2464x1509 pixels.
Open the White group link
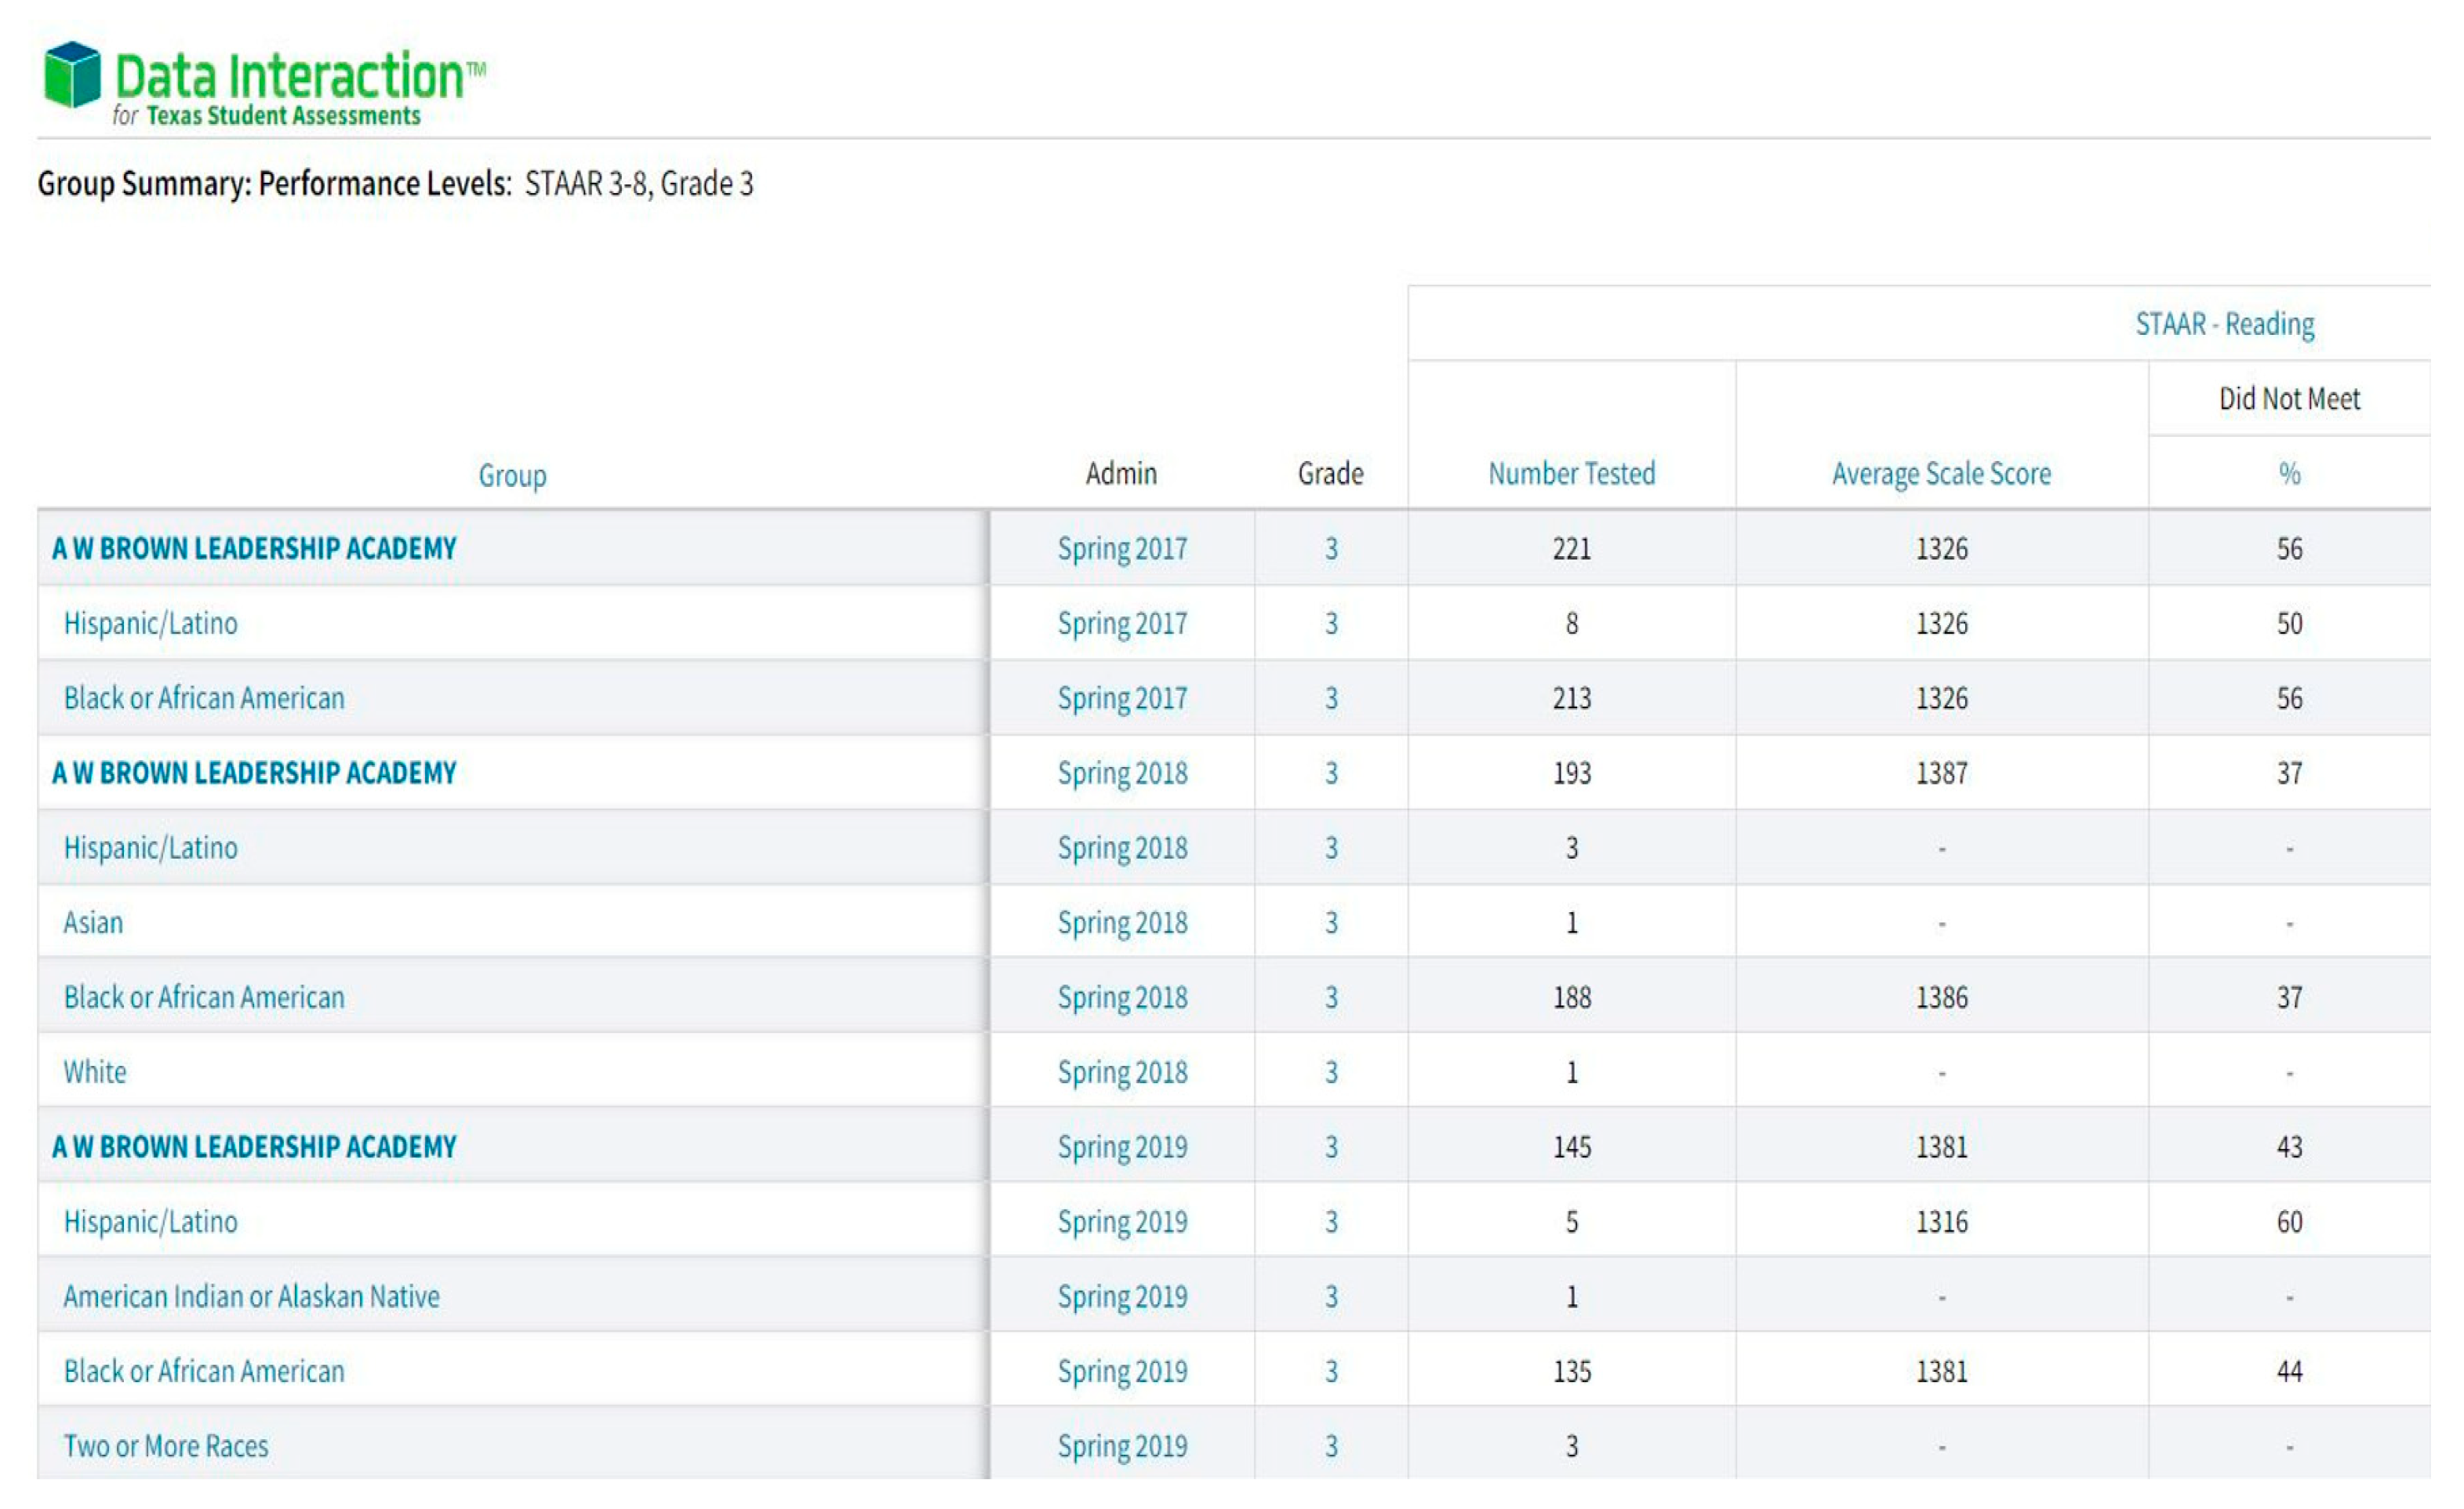(x=95, y=1071)
